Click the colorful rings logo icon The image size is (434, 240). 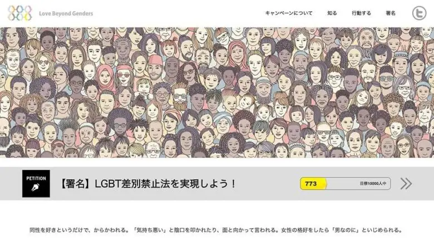point(19,13)
